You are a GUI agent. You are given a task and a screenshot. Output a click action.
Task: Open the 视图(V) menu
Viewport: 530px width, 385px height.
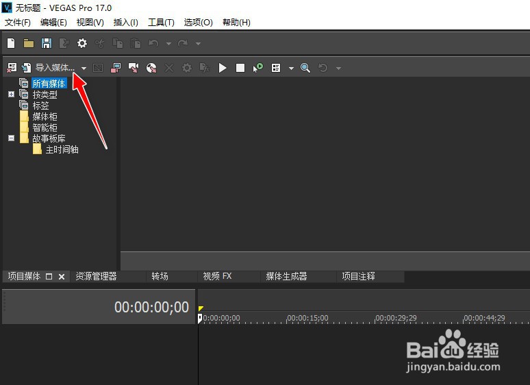[x=90, y=23]
